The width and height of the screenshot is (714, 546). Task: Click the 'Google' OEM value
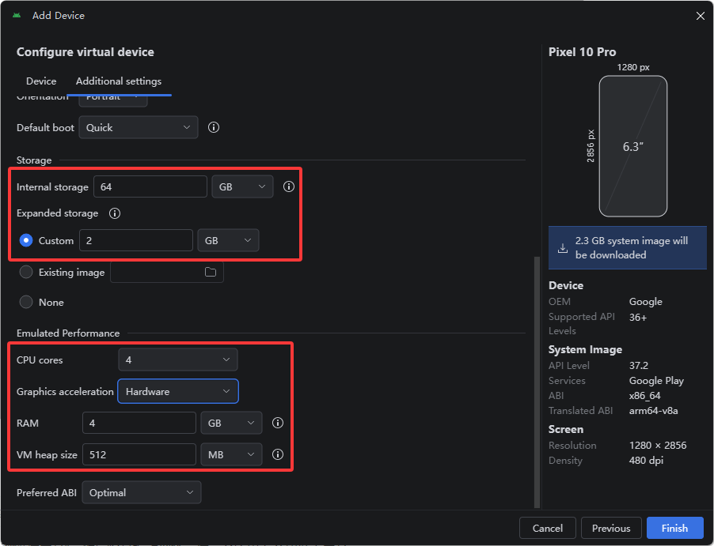pos(646,301)
